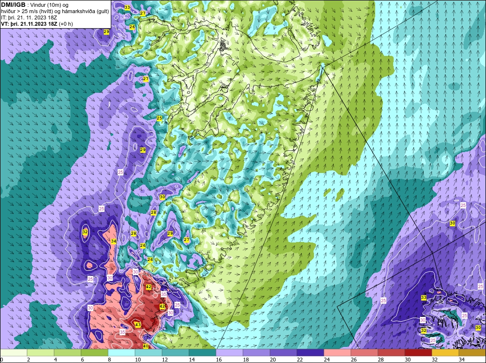Image resolution: width=486 pixels, height=363 pixels.
Task: Select the legend tick number 0
Action: tap(2, 360)
